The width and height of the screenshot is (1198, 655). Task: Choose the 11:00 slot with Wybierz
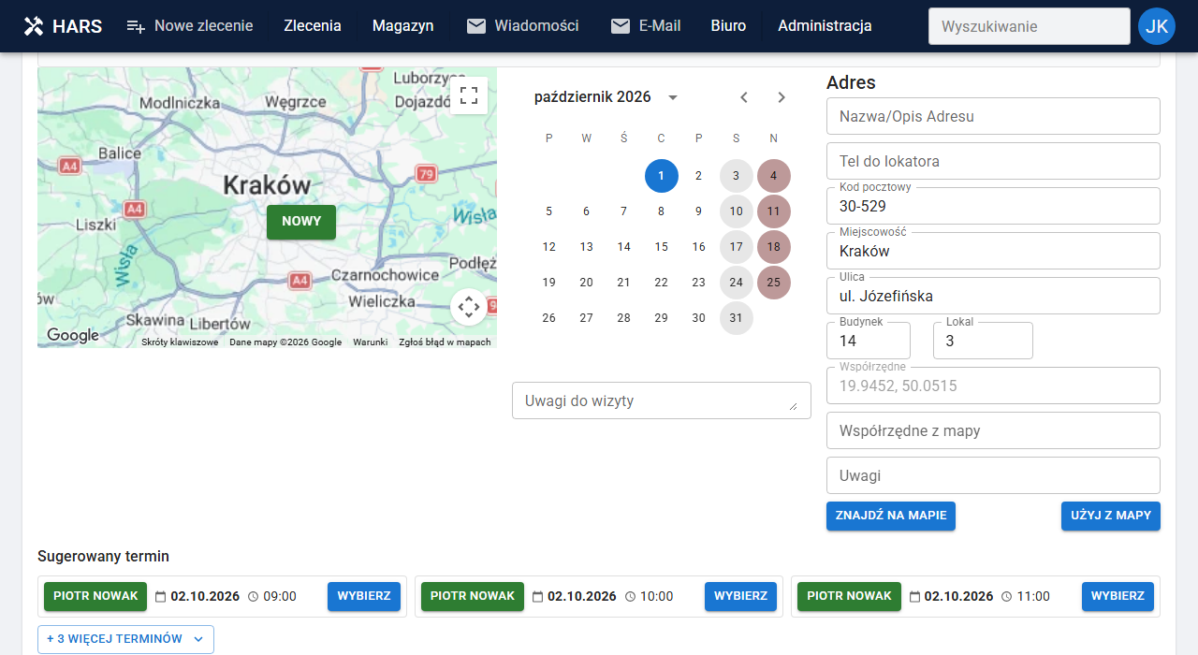click(1118, 596)
